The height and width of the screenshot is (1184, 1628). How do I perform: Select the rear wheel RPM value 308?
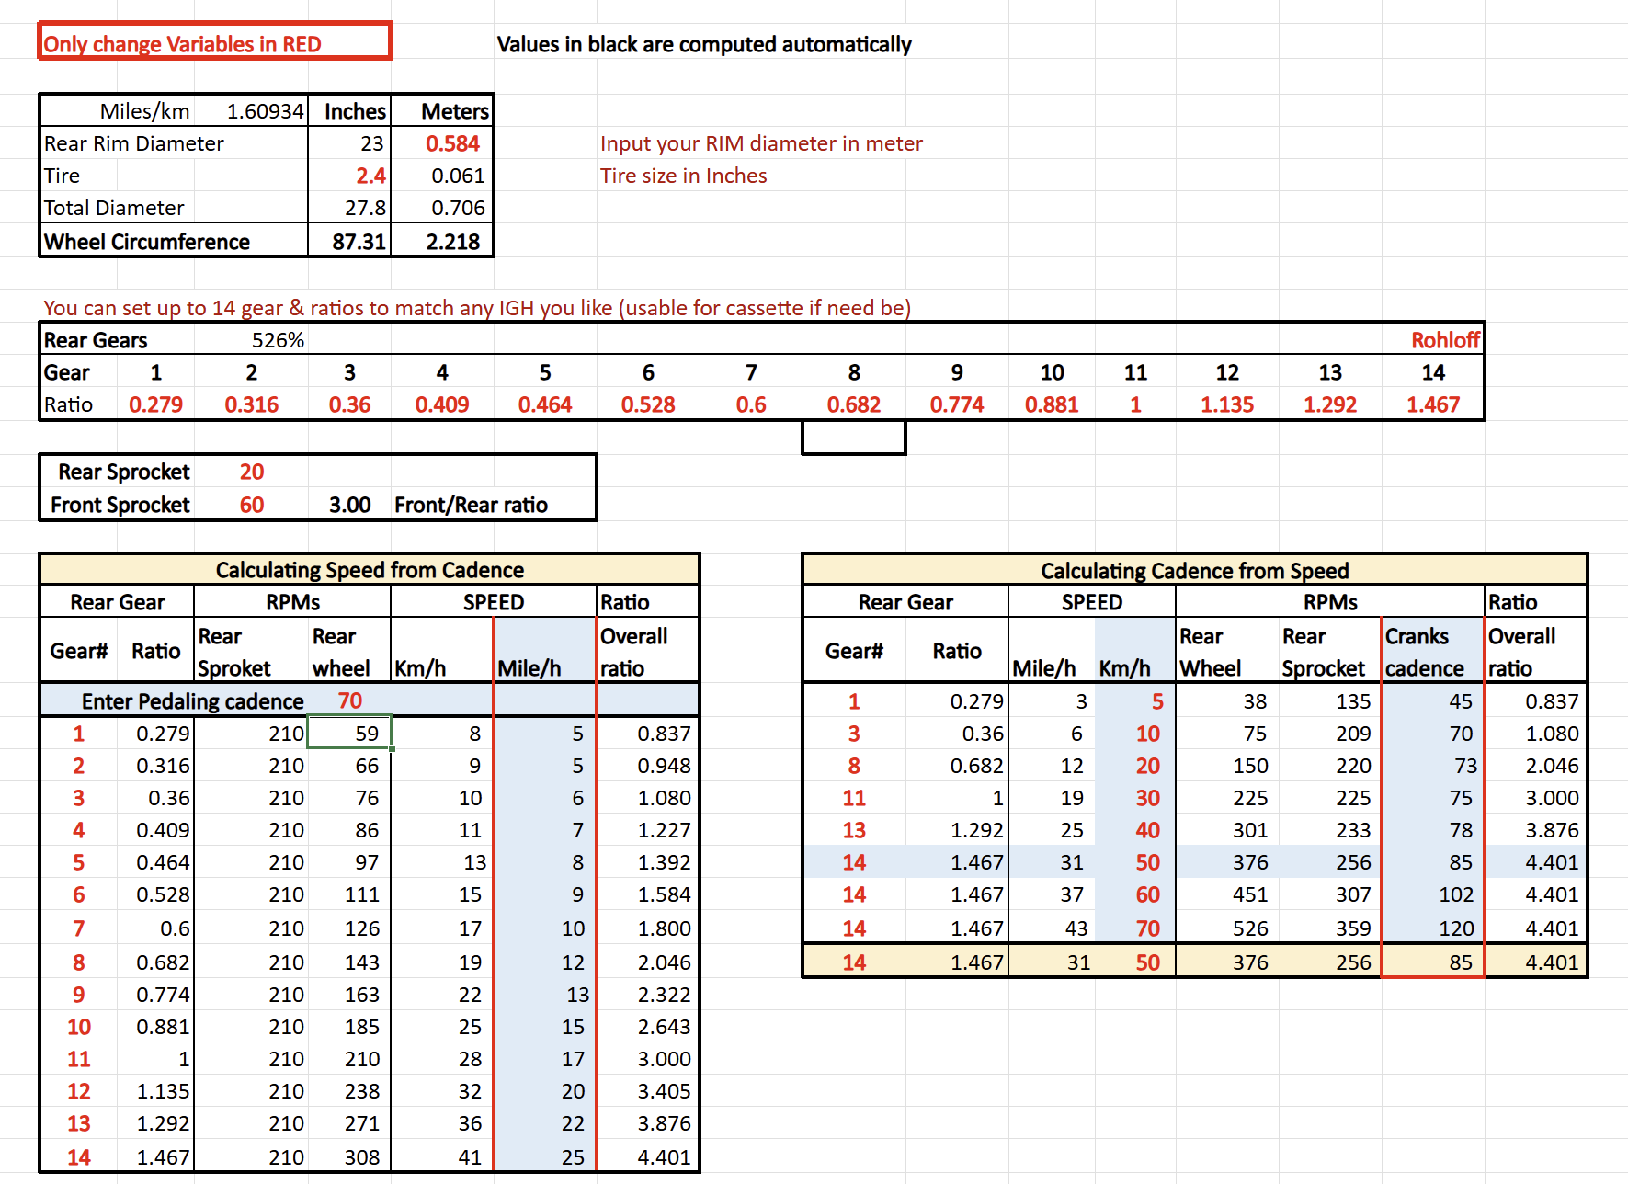(361, 1157)
